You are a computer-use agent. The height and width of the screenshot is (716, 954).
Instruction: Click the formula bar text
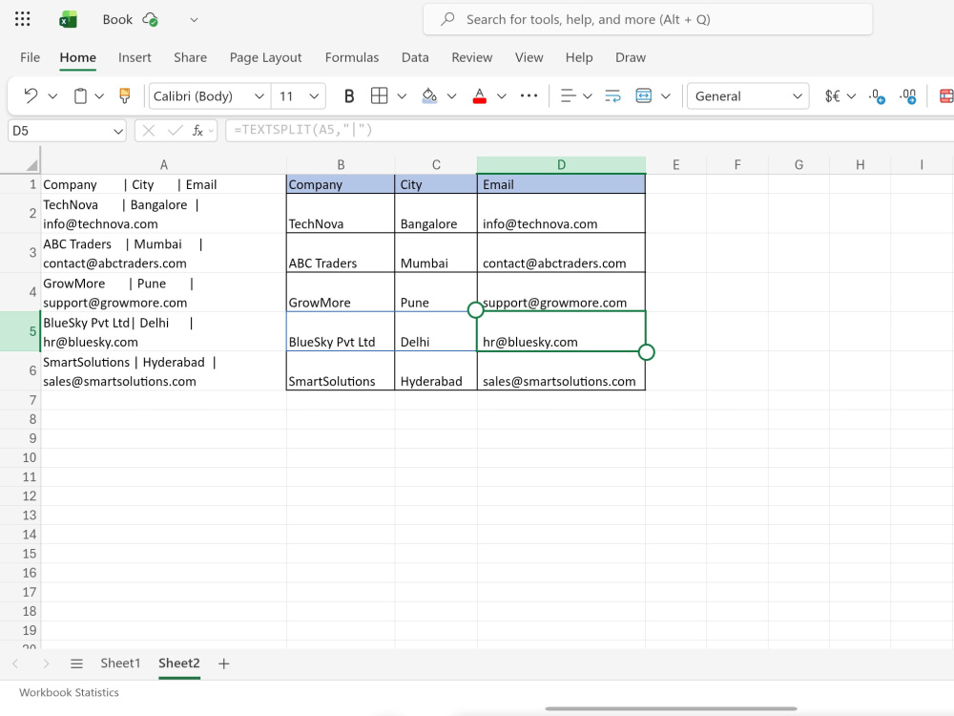pyautogui.click(x=302, y=130)
